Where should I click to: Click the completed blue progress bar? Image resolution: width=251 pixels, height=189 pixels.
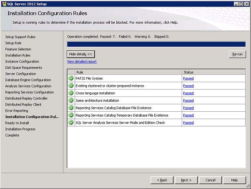(156, 44)
